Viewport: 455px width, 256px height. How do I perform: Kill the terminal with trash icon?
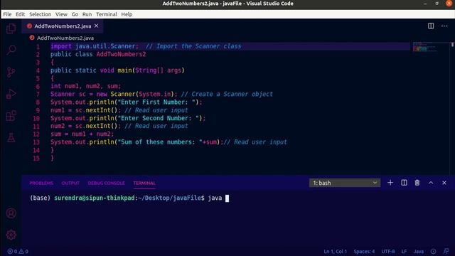(417, 183)
